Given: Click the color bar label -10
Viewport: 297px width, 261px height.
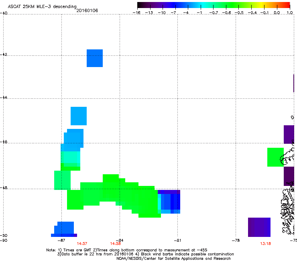Looking at the screenshot, I should 162,13.
